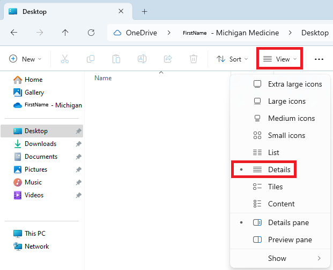This screenshot has width=333, height=270.
Task: Select the Details view option
Action: pos(279,169)
